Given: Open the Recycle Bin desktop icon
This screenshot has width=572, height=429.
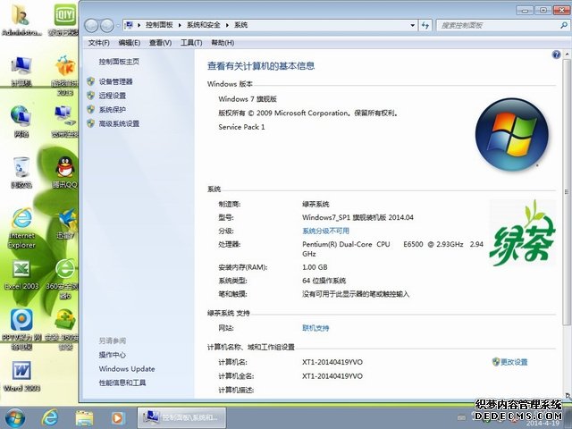Looking at the screenshot, I should 21,172.
